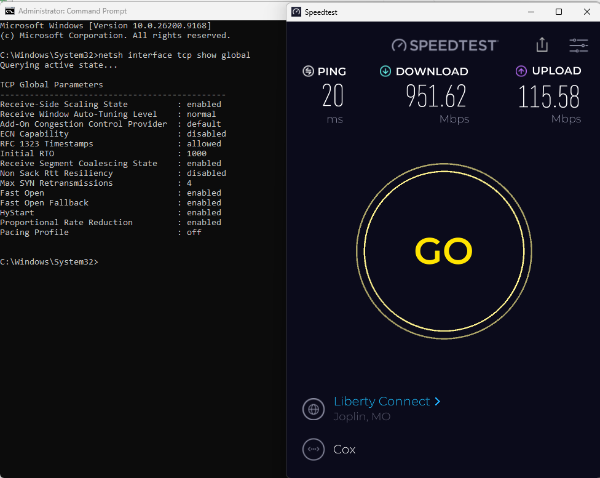This screenshot has height=478, width=600.
Task: Click the Pacing Profile row
Action: (x=101, y=232)
